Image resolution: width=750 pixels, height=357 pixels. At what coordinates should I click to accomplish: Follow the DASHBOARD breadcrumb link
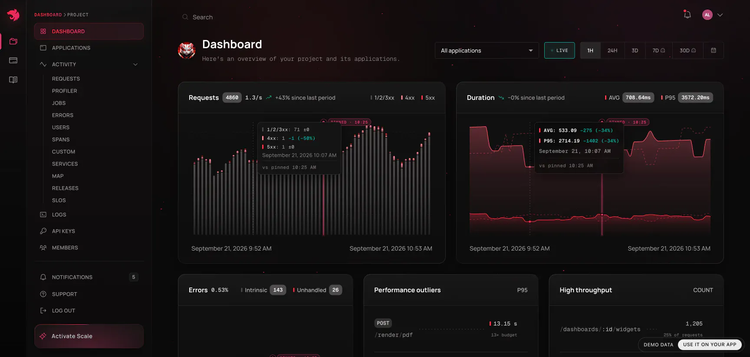point(48,15)
